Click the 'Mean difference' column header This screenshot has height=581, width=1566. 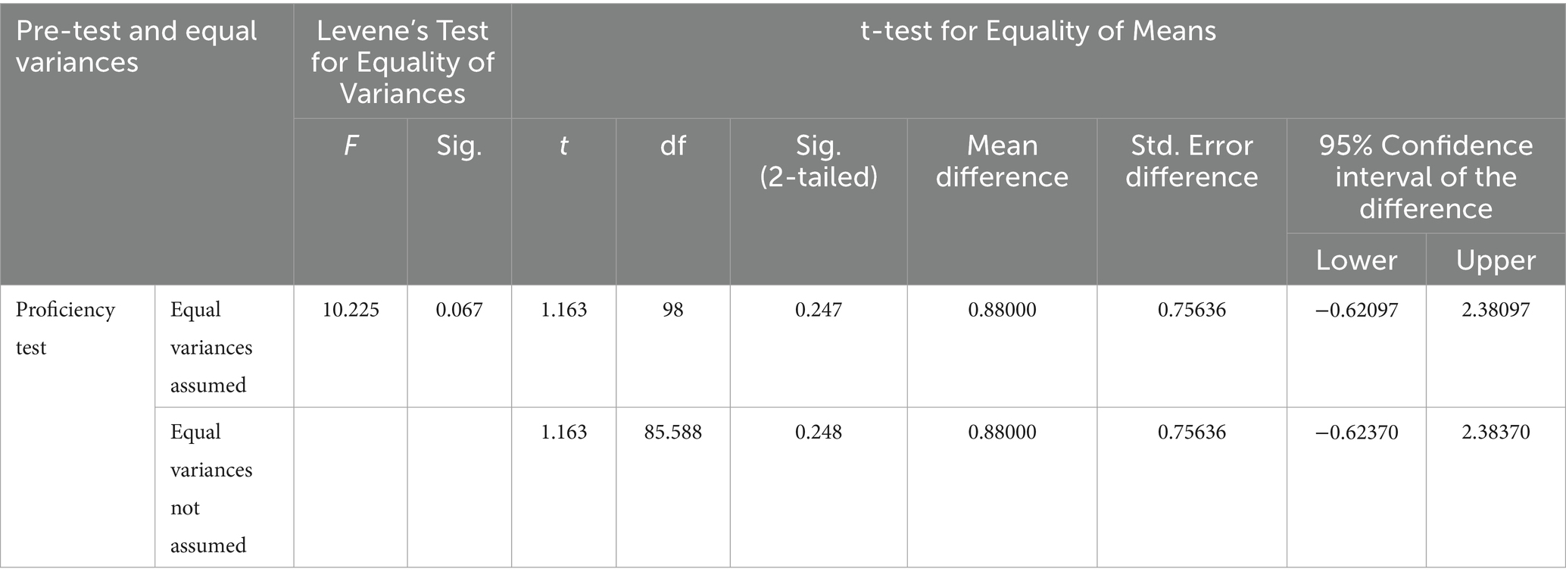pyautogui.click(x=1001, y=161)
